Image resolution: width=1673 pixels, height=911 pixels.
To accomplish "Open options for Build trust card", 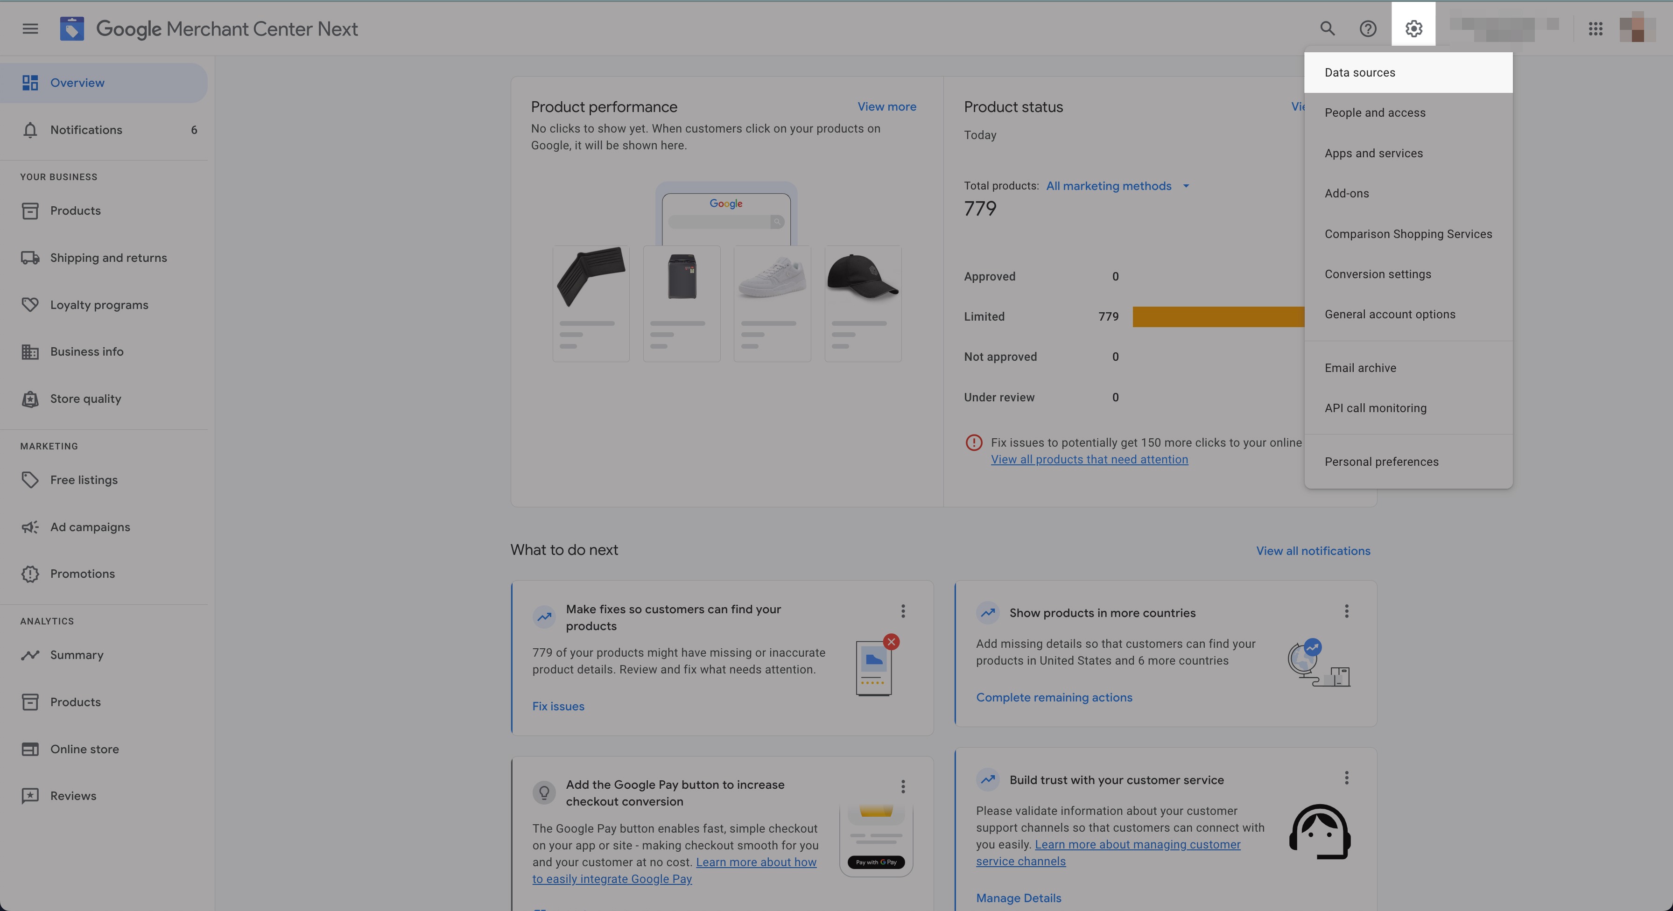I will coord(1346,778).
